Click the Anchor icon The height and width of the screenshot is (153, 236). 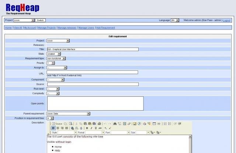[81, 128]
